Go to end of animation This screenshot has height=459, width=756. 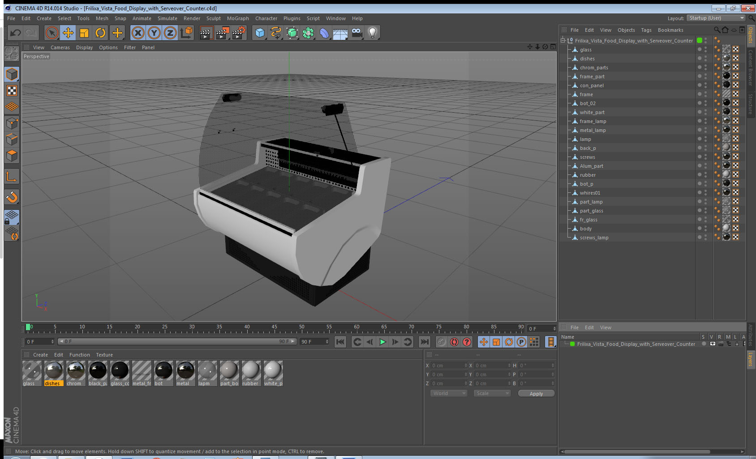tap(424, 342)
